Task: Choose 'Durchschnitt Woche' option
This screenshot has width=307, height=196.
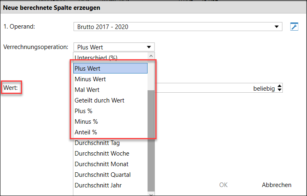Action: tap(110, 154)
